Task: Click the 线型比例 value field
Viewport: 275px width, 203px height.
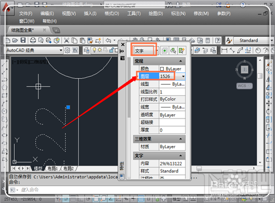Action: pos(172,92)
